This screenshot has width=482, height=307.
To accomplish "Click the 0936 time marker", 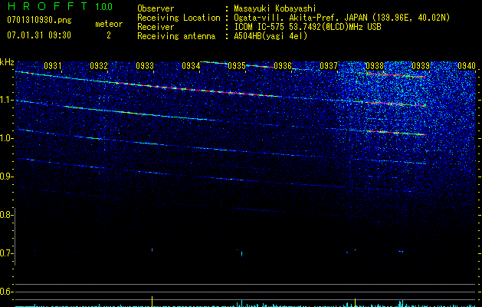I will click(x=283, y=65).
